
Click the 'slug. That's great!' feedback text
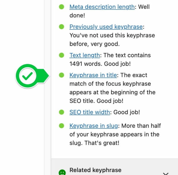pyautogui.click(x=94, y=143)
